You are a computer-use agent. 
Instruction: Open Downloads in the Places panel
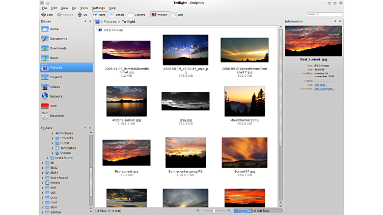[x=58, y=48]
